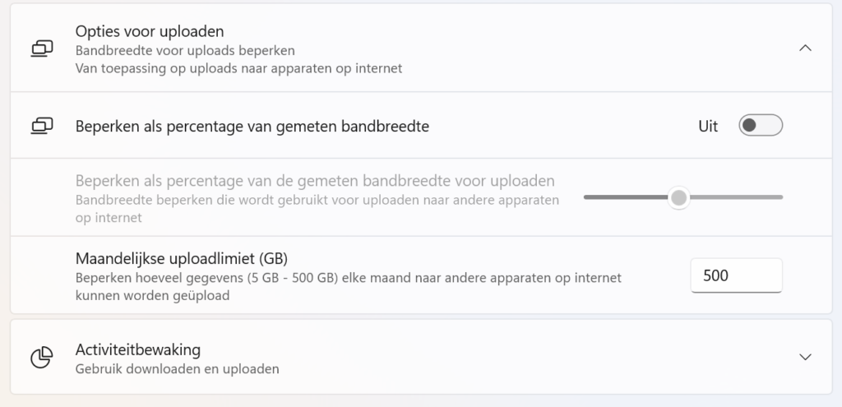Expand Activiteitbewaking using the down chevron
Image resolution: width=842 pixels, height=407 pixels.
[x=805, y=357]
